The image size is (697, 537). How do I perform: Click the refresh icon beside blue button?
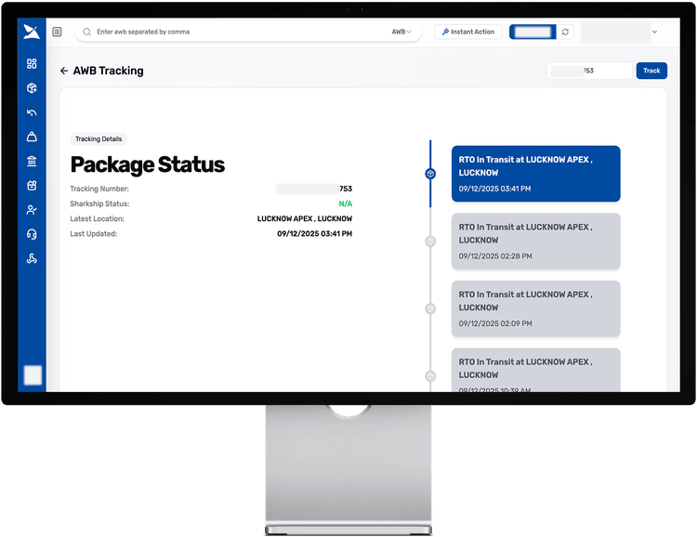click(565, 32)
